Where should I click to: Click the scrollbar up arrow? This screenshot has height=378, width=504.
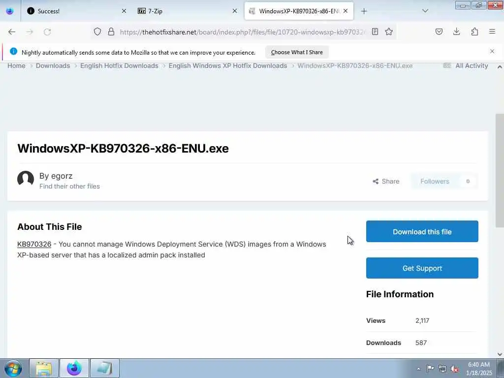point(500,67)
